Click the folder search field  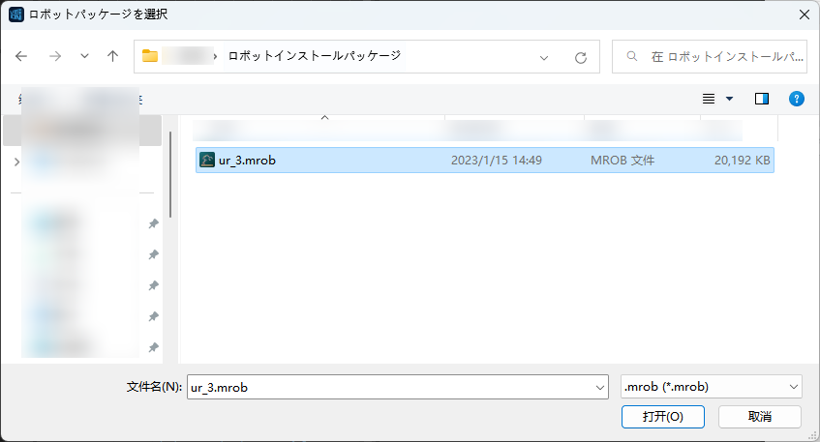click(x=710, y=56)
